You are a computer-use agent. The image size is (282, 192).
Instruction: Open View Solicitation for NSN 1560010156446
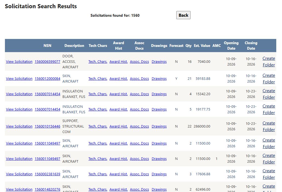click(x=19, y=126)
